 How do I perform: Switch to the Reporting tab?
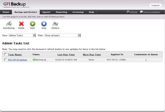[x=61, y=12]
